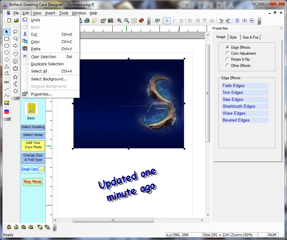
Task: Choose Duplicate Selection in Edit menu
Action: [x=50, y=64]
